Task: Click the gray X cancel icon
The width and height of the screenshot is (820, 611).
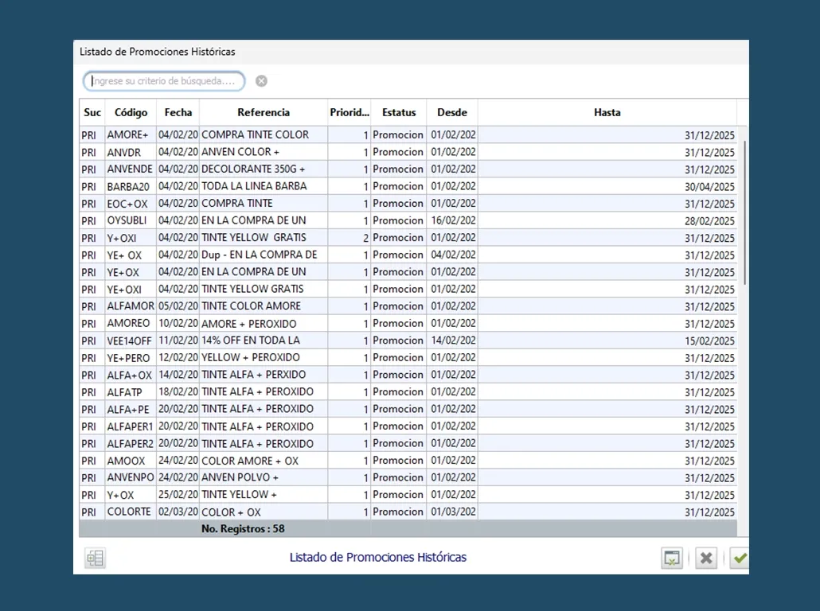Action: coord(705,558)
